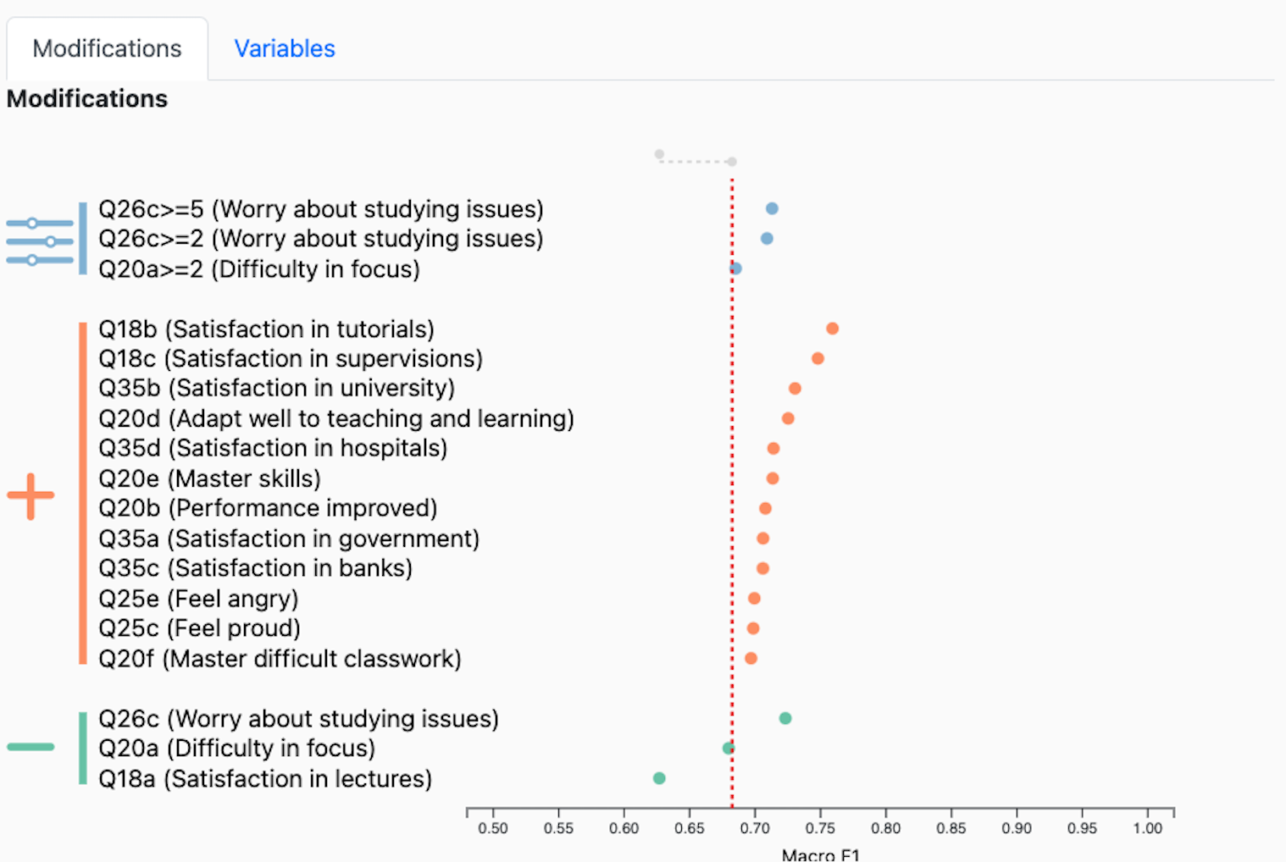Choose Q20d (Adapt well to teaching) entry
This screenshot has height=862, width=1286.
pos(336,419)
